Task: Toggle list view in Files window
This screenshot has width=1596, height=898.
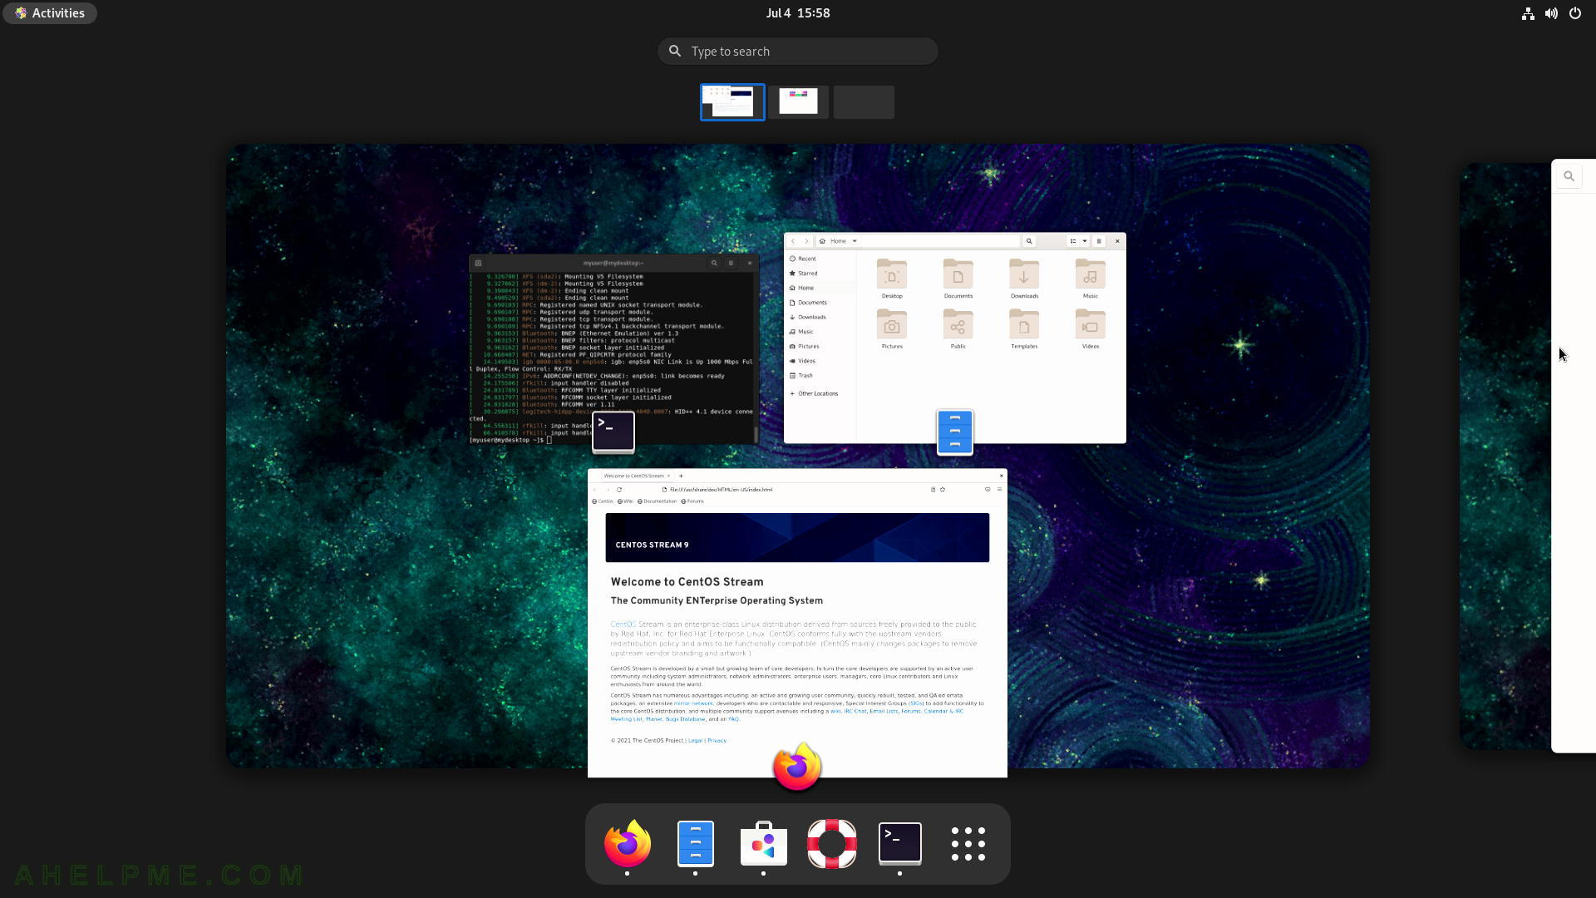Action: pos(1073,241)
